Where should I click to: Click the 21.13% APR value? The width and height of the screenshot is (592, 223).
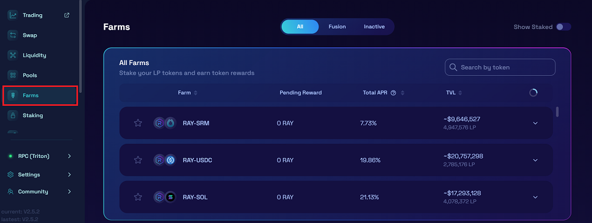point(369,197)
